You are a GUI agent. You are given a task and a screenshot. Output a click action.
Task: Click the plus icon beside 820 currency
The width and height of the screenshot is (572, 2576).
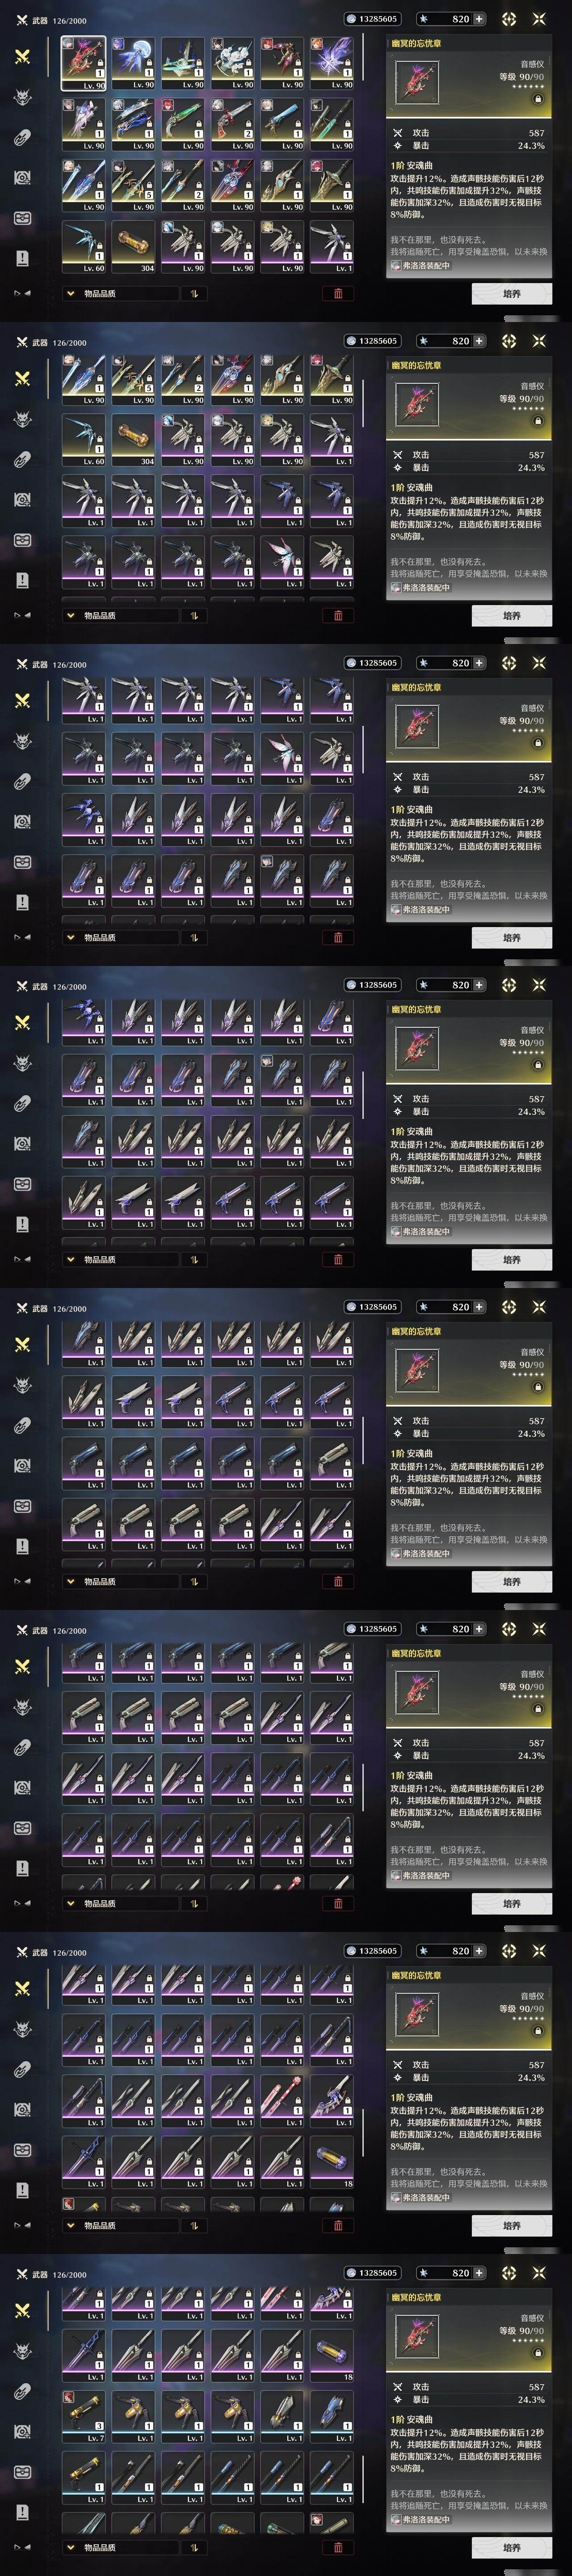480,19
